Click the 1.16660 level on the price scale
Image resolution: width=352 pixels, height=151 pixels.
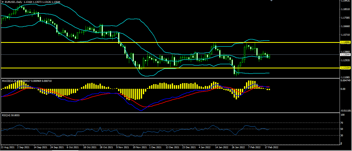coord(345,26)
